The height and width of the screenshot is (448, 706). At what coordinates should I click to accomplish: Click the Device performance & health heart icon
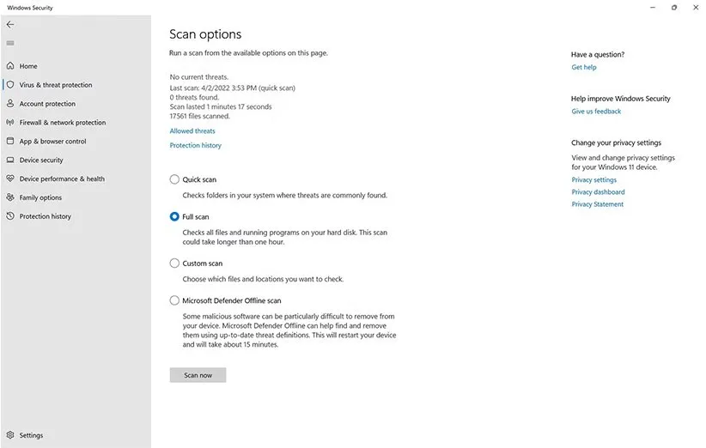click(10, 179)
